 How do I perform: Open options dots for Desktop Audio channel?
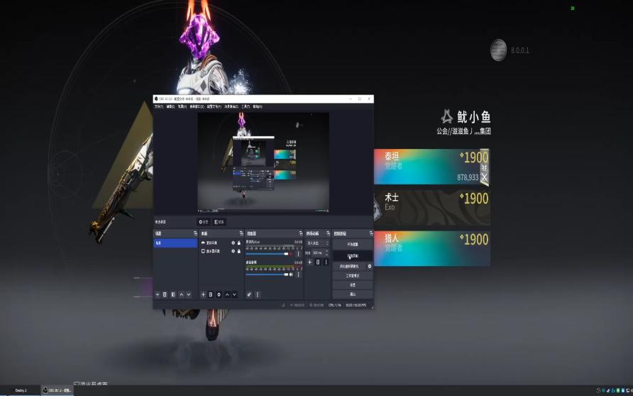click(298, 275)
